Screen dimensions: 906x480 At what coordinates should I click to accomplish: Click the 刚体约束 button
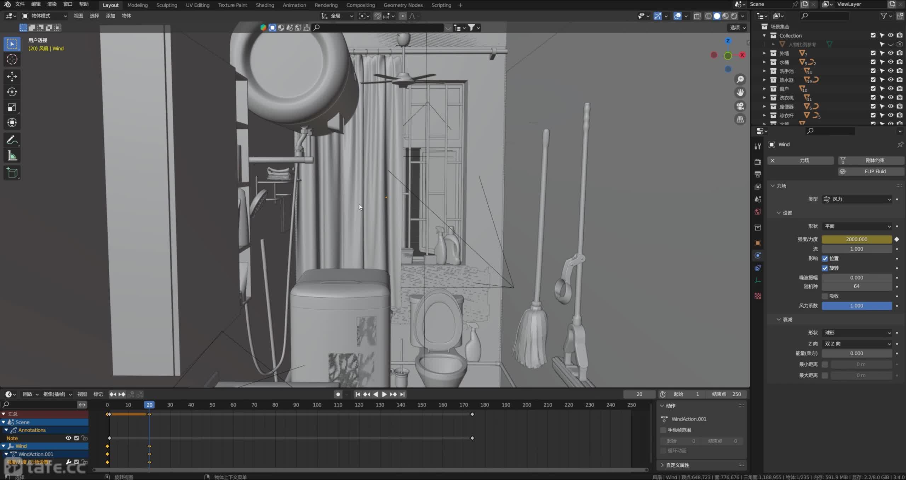(871, 160)
